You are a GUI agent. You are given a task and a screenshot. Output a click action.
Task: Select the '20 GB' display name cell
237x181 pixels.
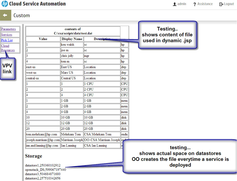click(72, 128)
